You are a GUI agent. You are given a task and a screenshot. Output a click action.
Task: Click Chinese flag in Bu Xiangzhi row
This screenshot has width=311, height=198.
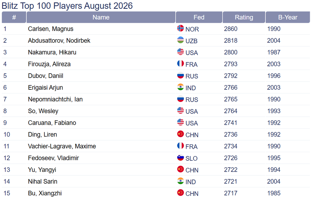[x=180, y=193]
